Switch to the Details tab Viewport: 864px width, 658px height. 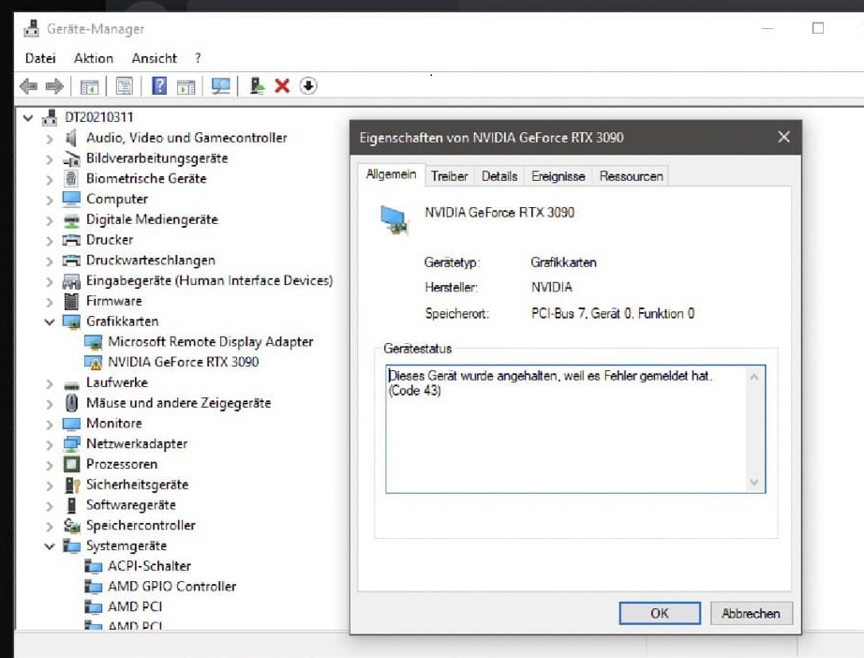point(499,176)
